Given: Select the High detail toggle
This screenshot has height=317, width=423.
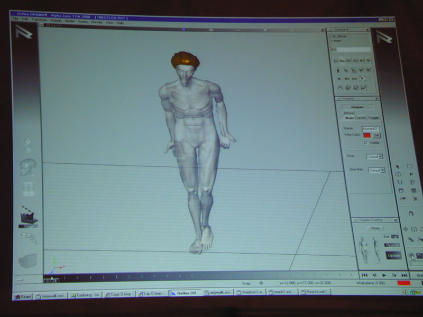Looking at the screenshot, I should click(395, 237).
